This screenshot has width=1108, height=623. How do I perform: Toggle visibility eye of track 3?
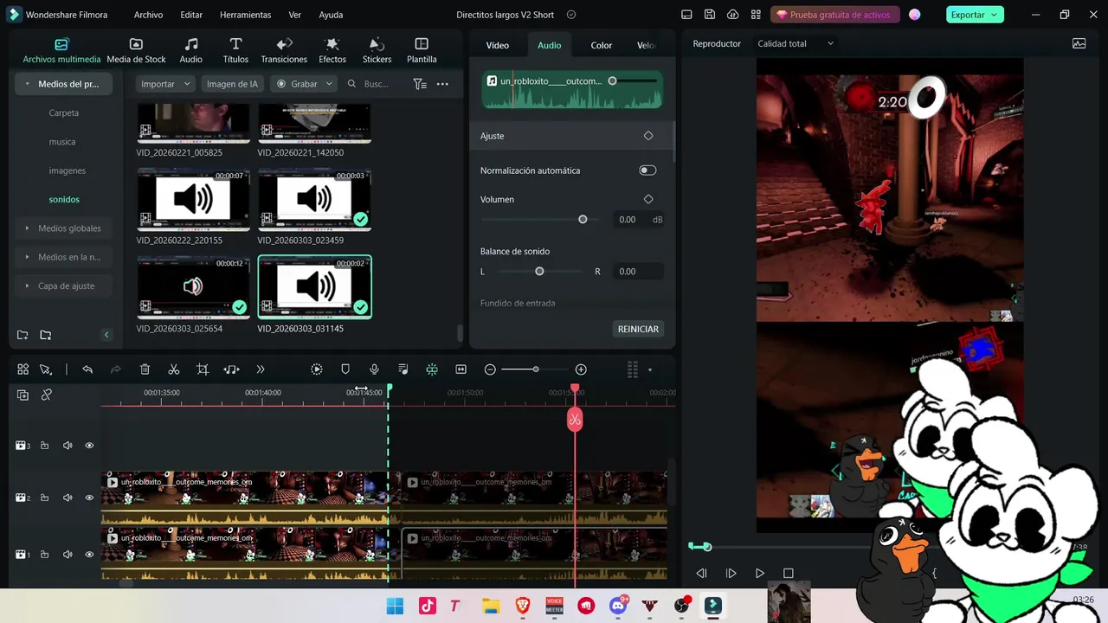click(x=89, y=446)
